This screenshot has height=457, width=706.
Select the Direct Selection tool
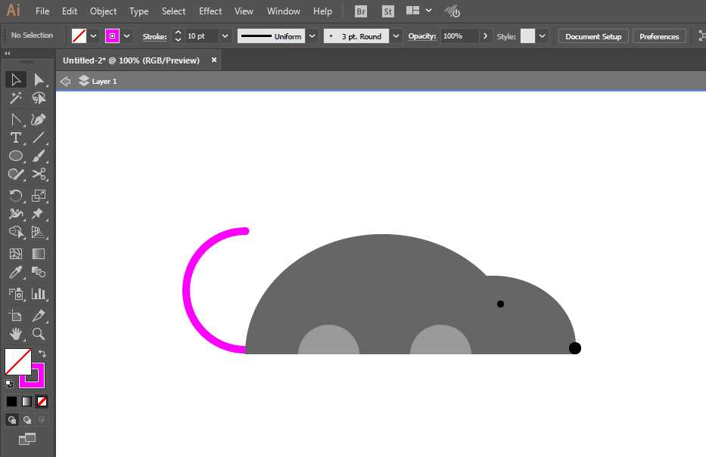[x=39, y=79]
